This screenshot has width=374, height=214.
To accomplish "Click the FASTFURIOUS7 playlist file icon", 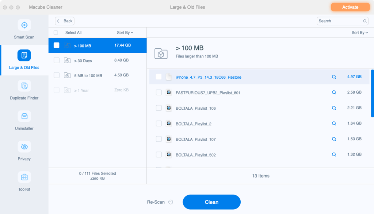I will (169, 93).
